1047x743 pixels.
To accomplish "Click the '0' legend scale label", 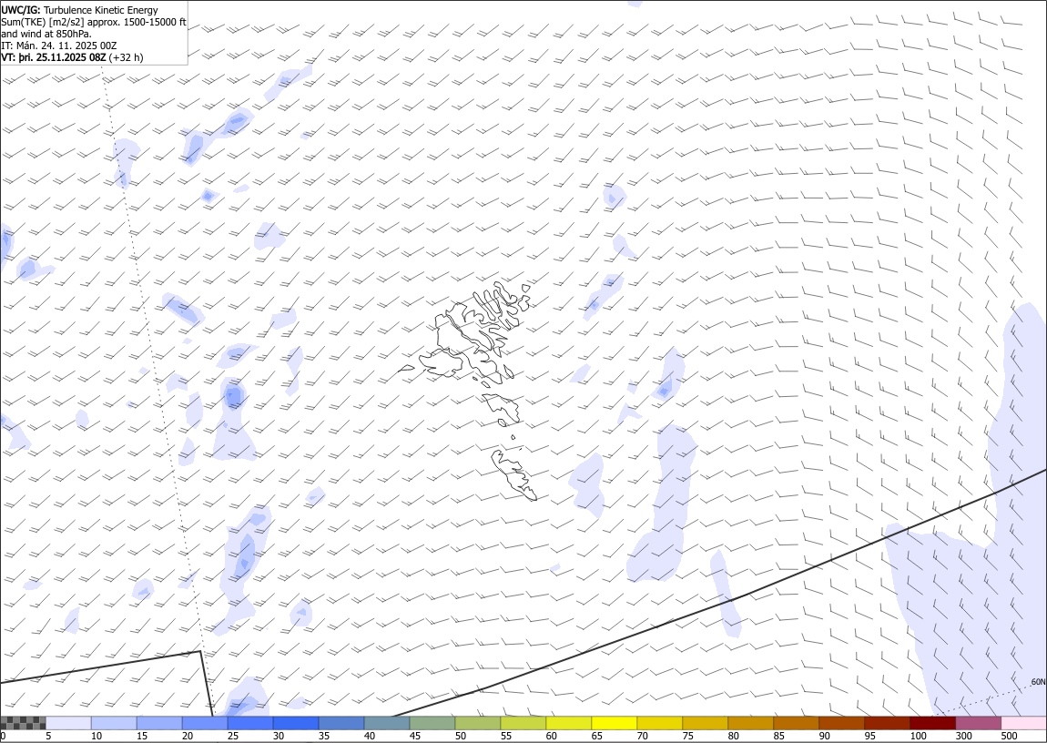I will pos(4,736).
